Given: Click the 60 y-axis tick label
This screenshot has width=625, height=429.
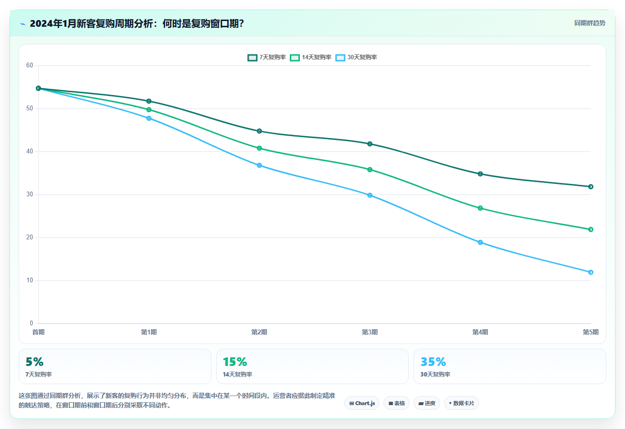Looking at the screenshot, I should (x=30, y=65).
